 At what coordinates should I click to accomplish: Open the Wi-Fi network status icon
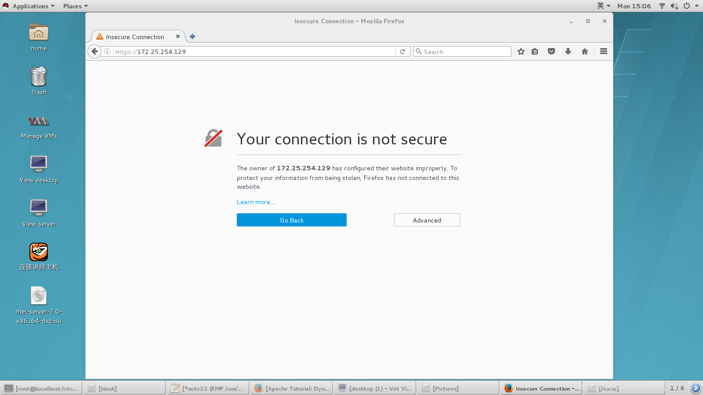(x=662, y=6)
